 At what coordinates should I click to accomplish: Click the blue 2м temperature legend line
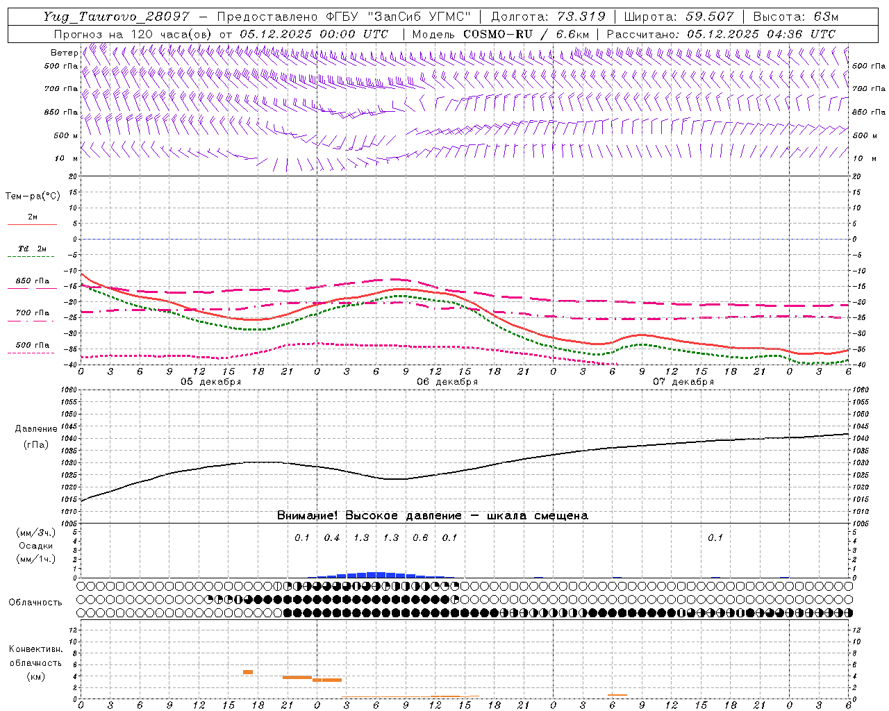pyautogui.click(x=32, y=224)
